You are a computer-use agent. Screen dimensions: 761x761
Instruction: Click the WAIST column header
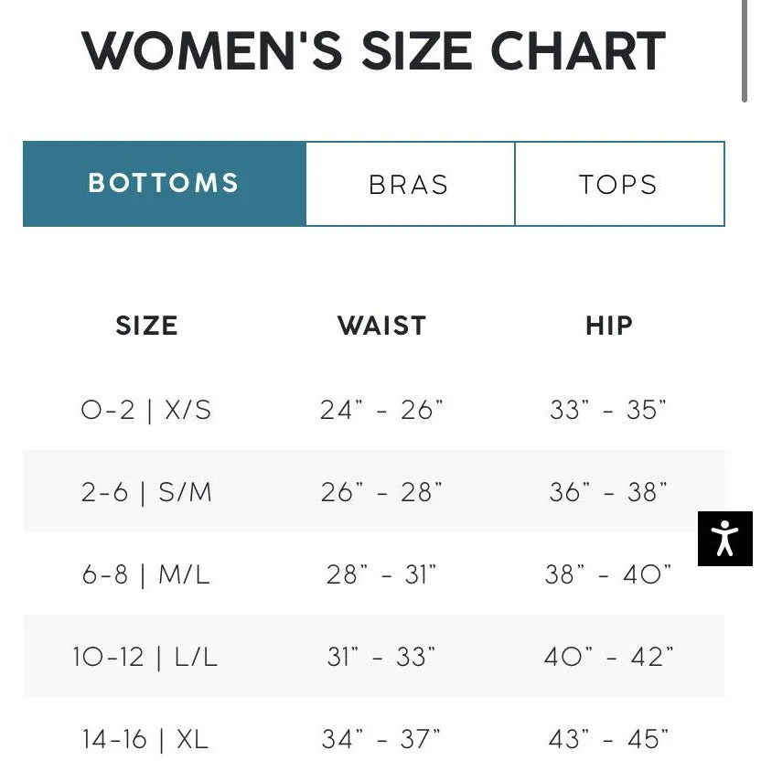pyautogui.click(x=382, y=326)
